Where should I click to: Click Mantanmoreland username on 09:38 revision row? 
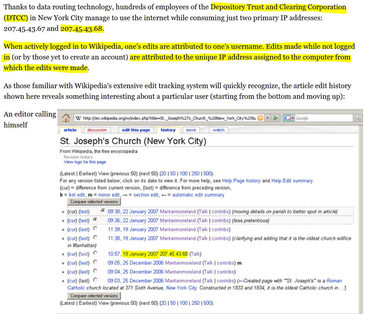(178, 211)
